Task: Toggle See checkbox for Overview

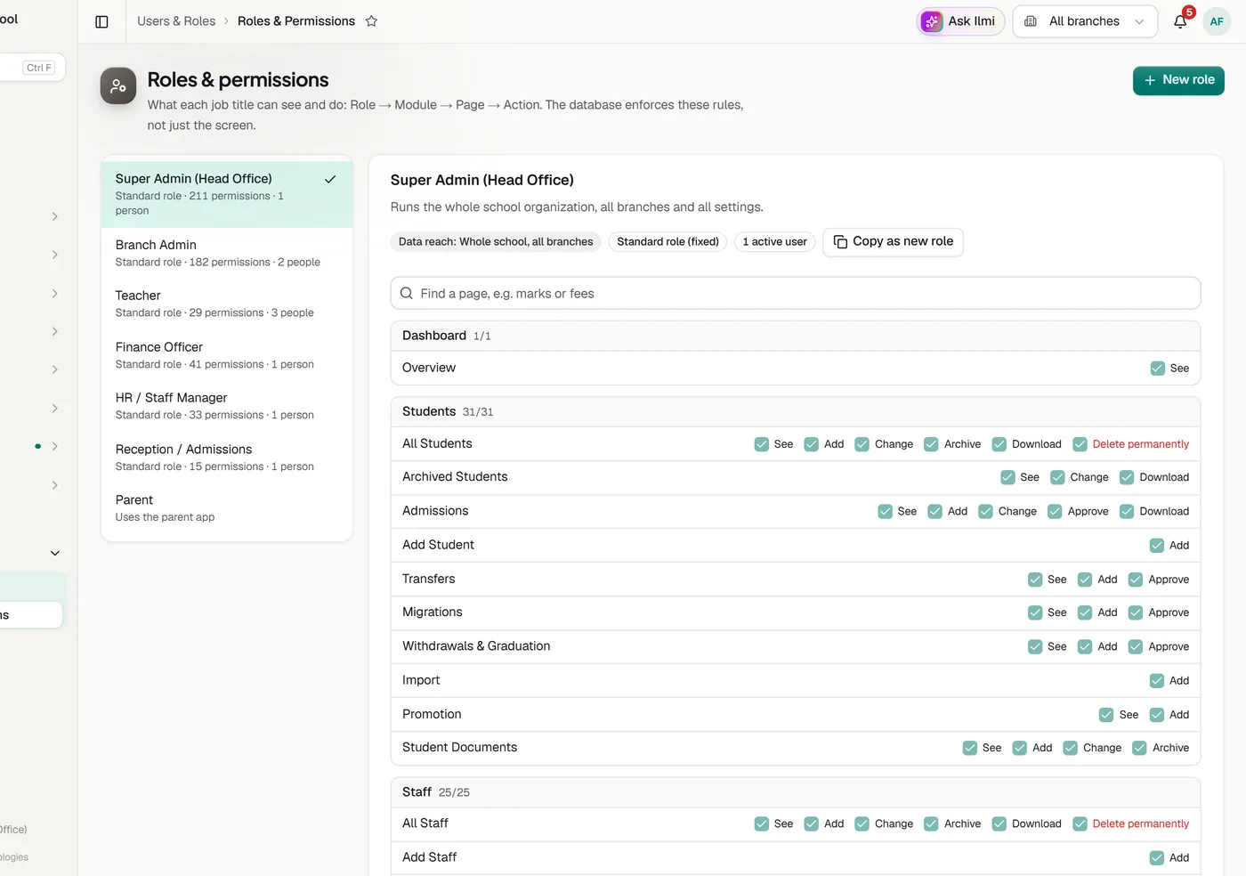Action: click(x=1157, y=369)
